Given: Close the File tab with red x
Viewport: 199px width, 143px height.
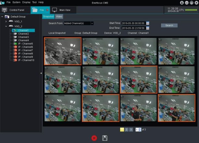Looking at the screenshot, I should click(47, 10).
